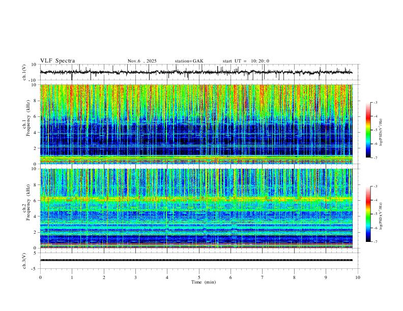Click the 'Time (min)' axis label
The image size is (403, 311).
(x=204, y=282)
